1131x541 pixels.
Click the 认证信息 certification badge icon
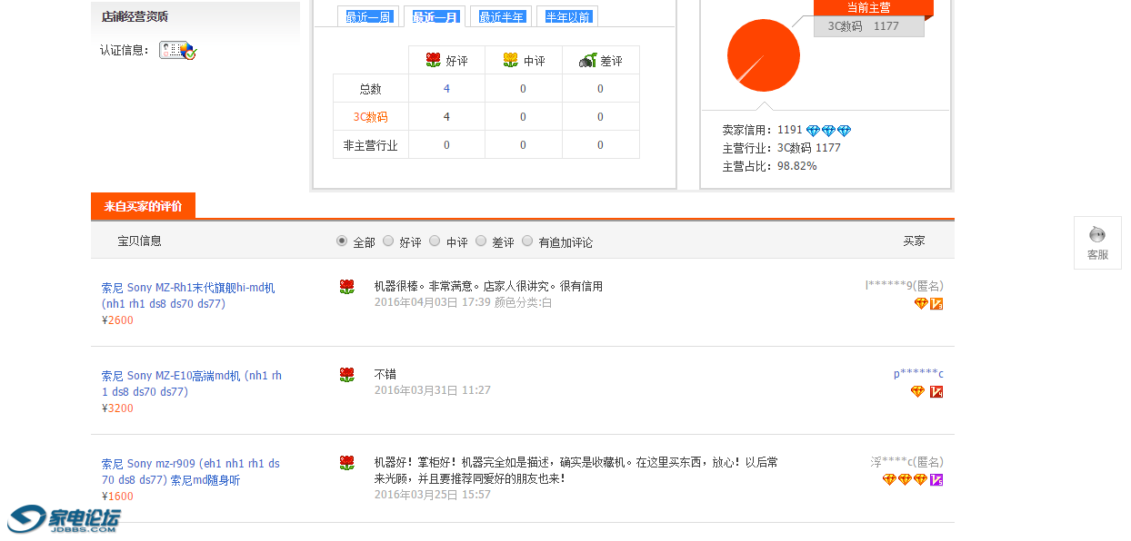coord(177,51)
